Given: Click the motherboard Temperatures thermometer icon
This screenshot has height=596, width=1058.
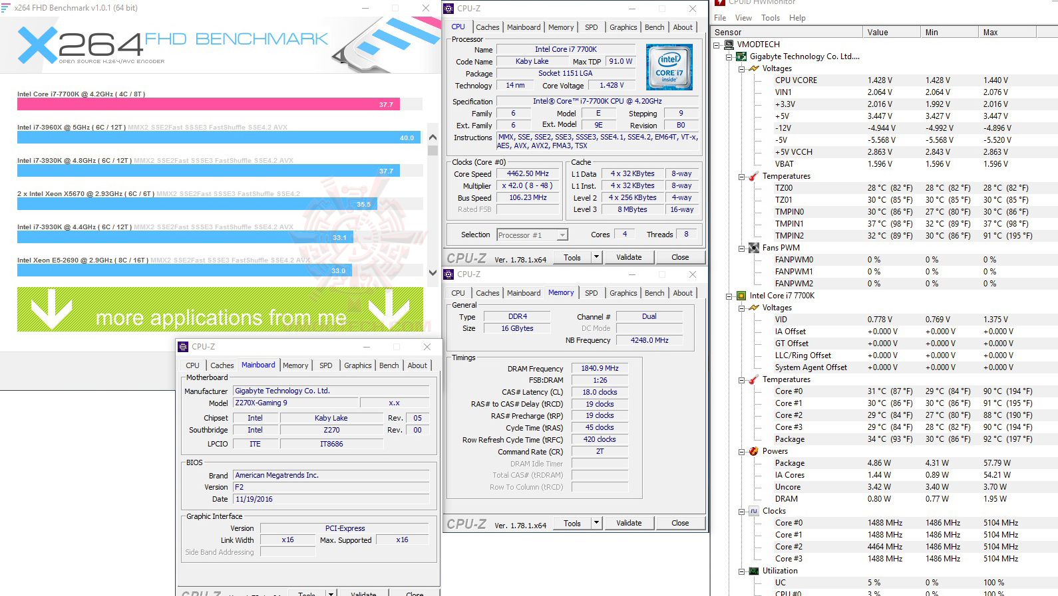Looking at the screenshot, I should [x=754, y=176].
